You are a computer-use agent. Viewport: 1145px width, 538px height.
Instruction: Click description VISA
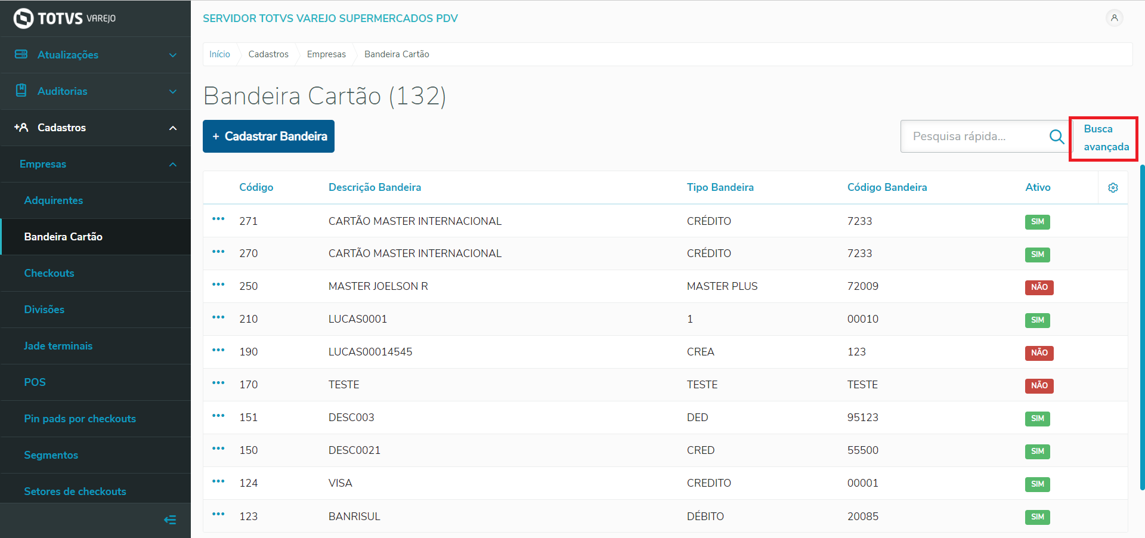[x=341, y=483]
